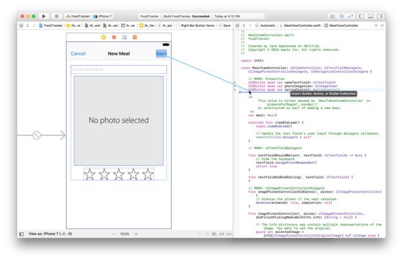Viewport: 403px width, 259px height.
Task: Run the FoodTracker app with the play button
Action: click(43, 16)
